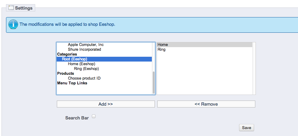Select Shure Incorporated in available items
The image size is (298, 136).
[84, 50]
